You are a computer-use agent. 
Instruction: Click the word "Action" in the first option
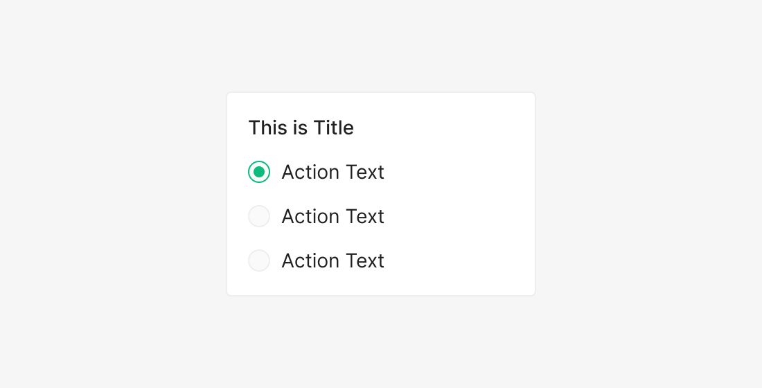310,172
